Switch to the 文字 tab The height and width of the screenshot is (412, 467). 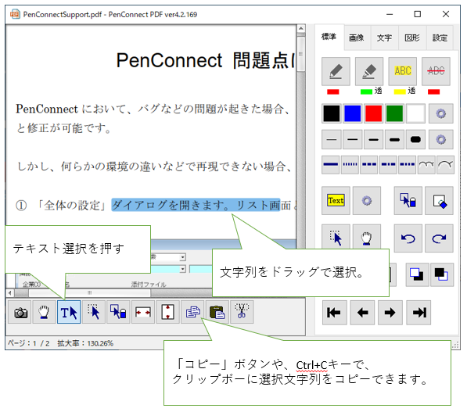(385, 38)
